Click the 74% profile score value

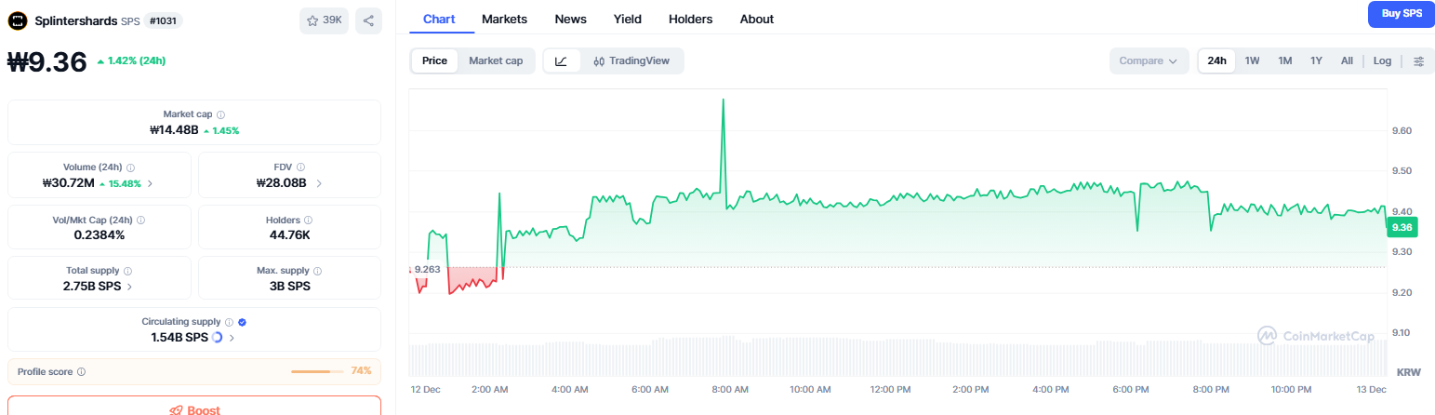361,371
